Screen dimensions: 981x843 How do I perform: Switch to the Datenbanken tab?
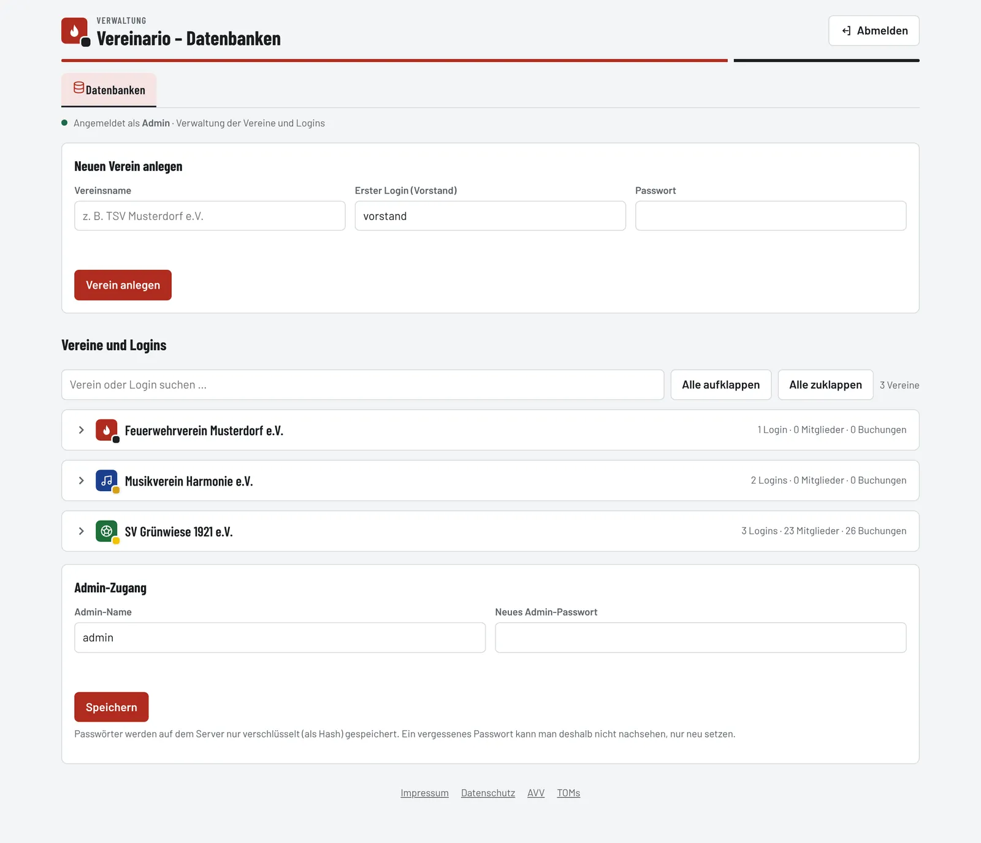[x=109, y=90]
